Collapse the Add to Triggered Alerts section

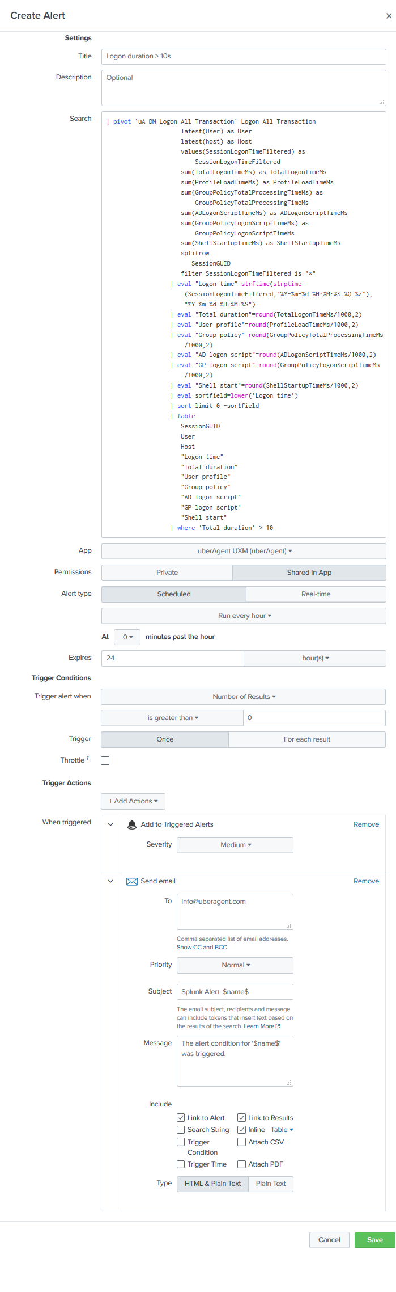pyautogui.click(x=110, y=824)
